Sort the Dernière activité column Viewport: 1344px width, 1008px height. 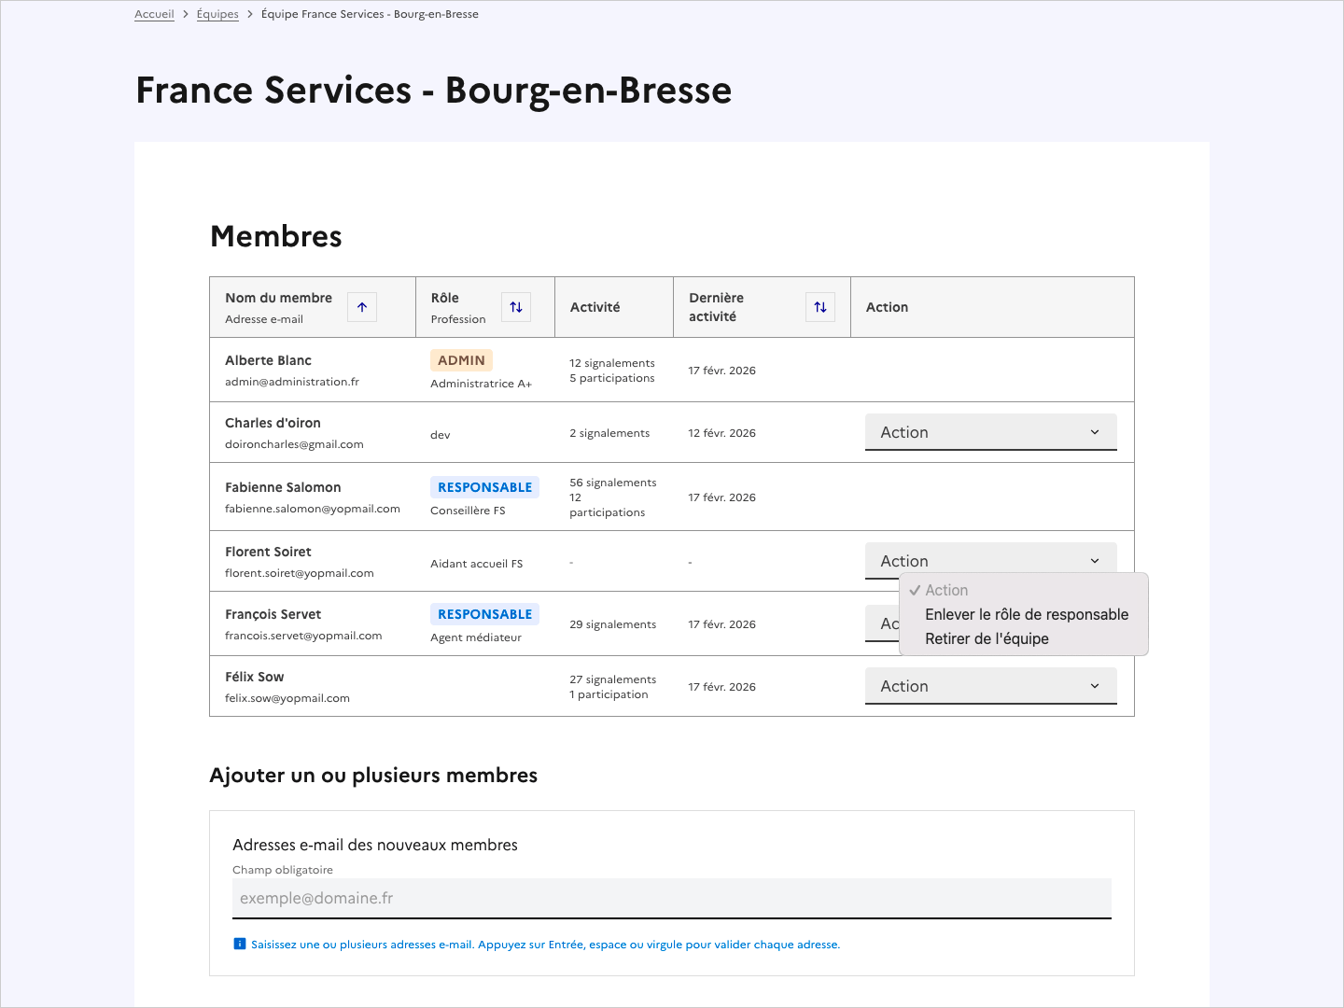pos(819,306)
